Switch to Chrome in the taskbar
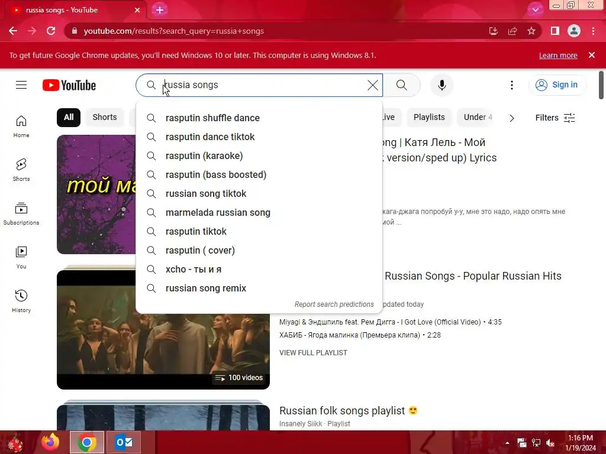Screen dimensions: 606x454 point(87,442)
